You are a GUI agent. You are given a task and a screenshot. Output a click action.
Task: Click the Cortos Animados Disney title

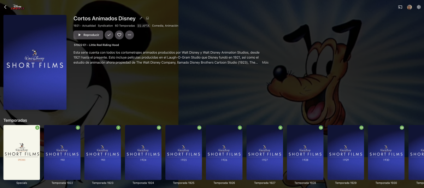click(x=105, y=18)
